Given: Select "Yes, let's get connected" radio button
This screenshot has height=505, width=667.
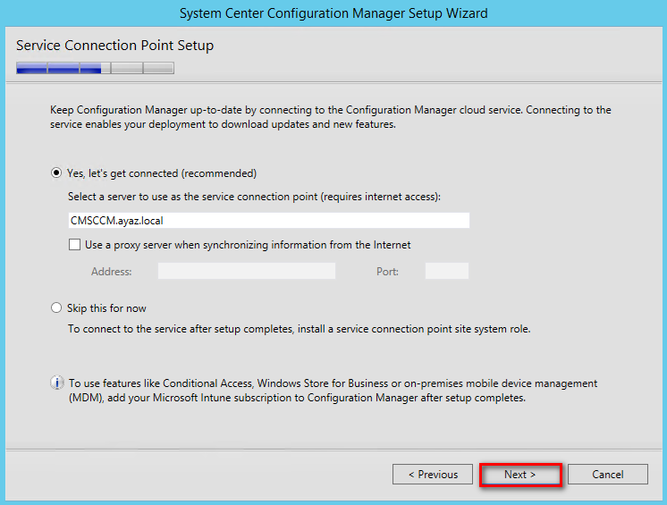Looking at the screenshot, I should [x=58, y=173].
